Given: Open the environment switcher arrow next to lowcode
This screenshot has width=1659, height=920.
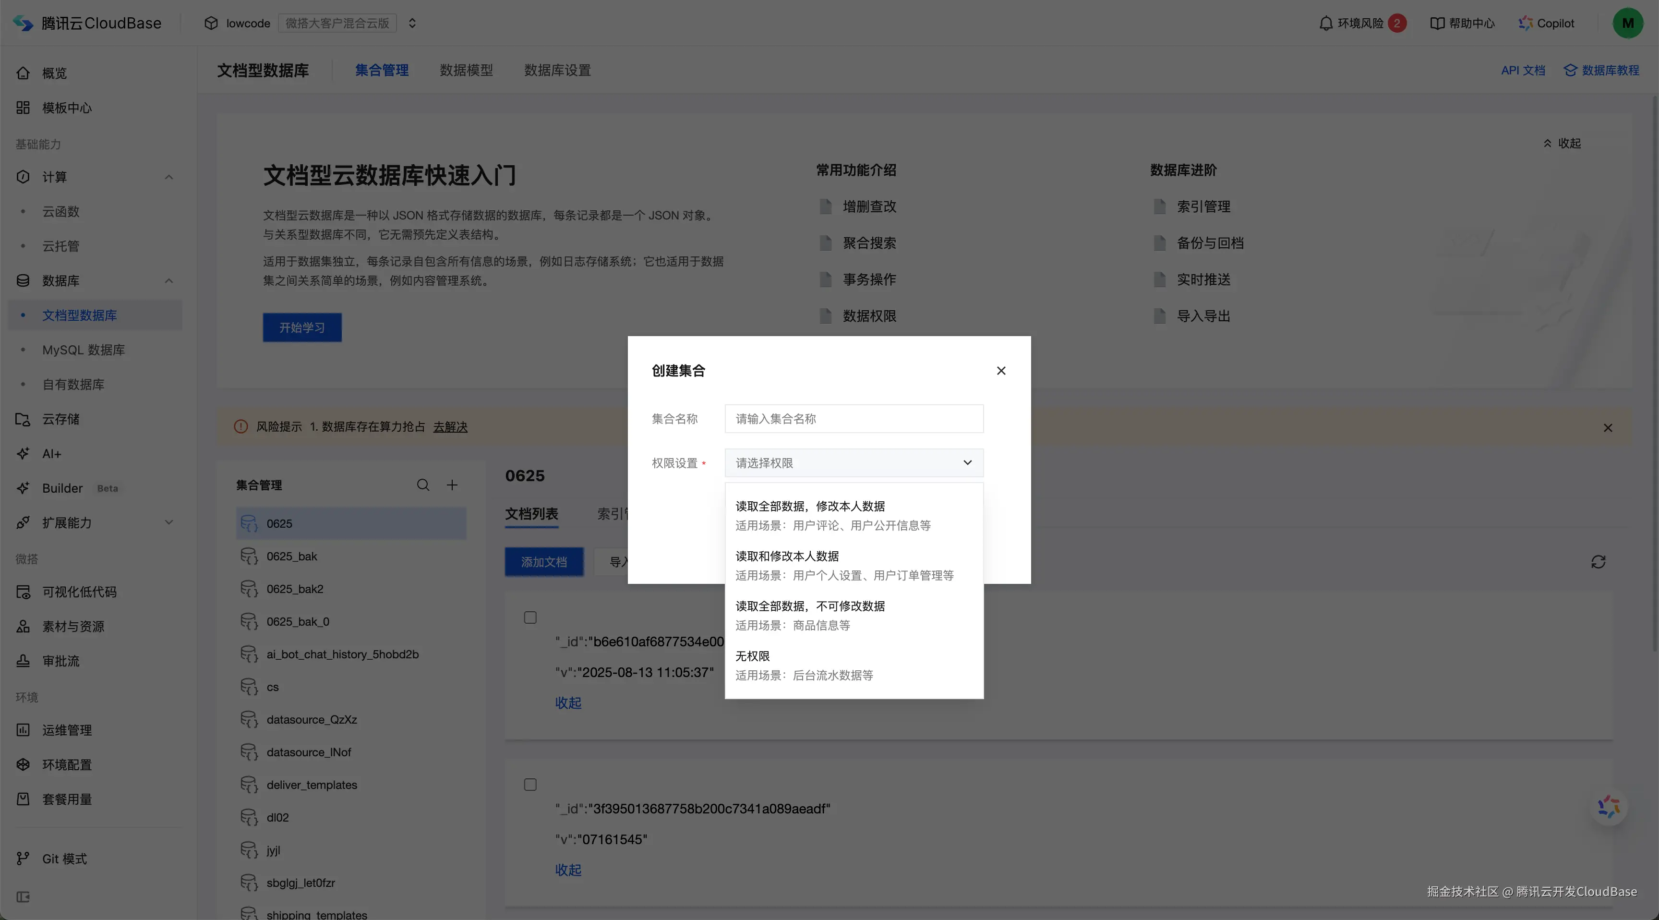Looking at the screenshot, I should 413,23.
